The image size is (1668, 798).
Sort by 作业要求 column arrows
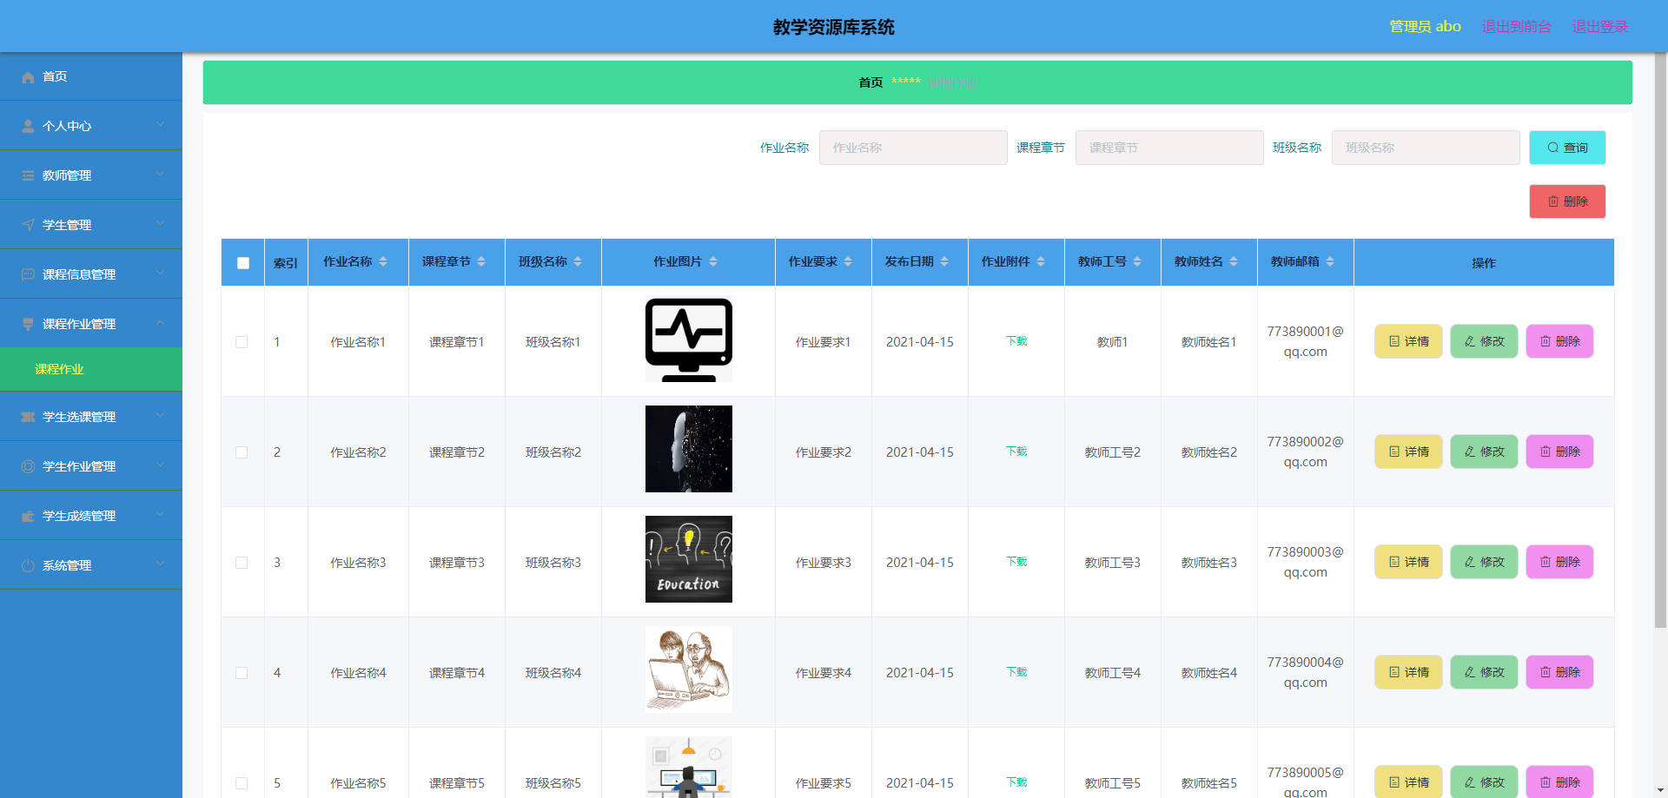[x=848, y=262]
